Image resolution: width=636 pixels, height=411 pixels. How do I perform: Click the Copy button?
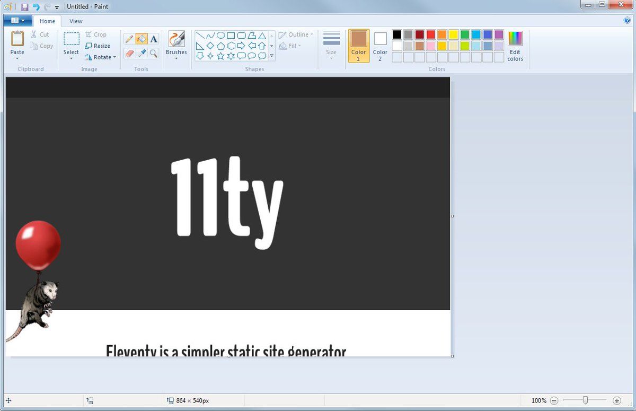[x=41, y=46]
